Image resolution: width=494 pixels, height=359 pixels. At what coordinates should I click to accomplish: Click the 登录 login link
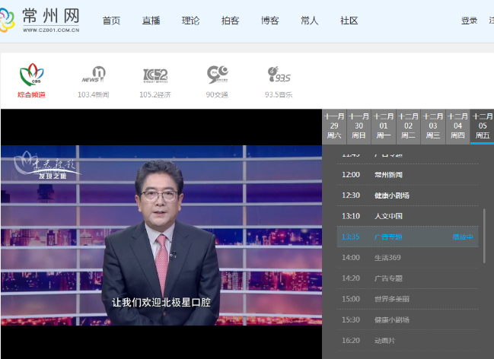point(469,21)
